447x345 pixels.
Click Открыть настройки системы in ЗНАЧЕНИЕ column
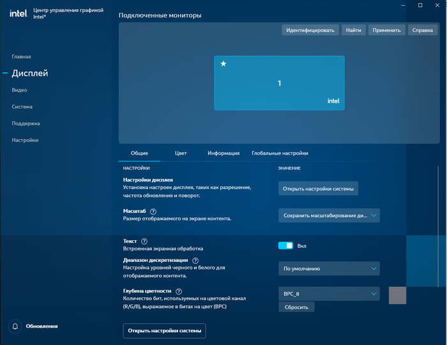(318, 188)
